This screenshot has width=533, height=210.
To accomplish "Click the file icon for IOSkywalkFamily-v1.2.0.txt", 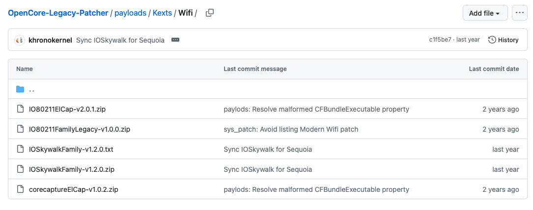I will click(20, 149).
